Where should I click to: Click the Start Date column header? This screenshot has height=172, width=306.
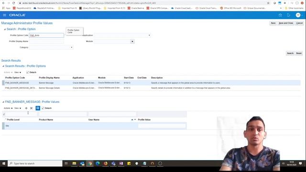point(129,77)
